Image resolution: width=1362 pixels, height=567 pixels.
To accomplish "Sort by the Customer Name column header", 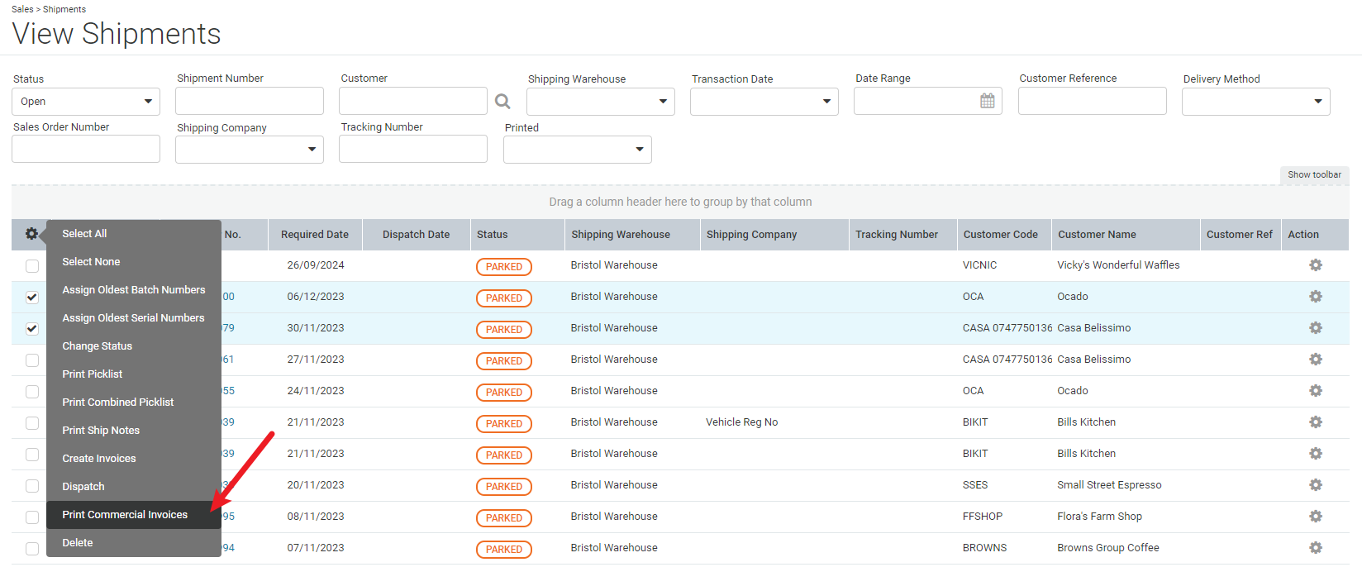I will 1126,235.
